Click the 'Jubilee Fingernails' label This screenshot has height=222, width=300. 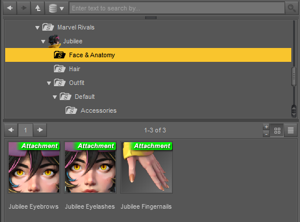coord(146,206)
